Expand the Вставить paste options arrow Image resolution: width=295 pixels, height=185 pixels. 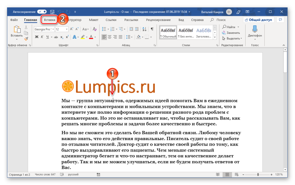point(17,39)
